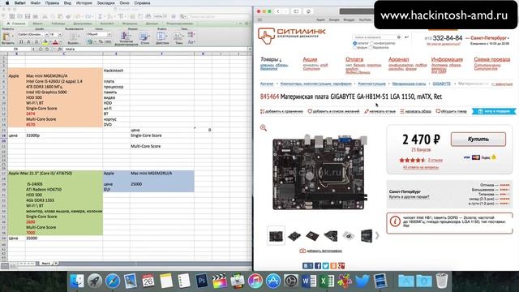The width and height of the screenshot is (519, 292).
Task: Open the Правка menu in menu bar
Action: click(52, 3)
